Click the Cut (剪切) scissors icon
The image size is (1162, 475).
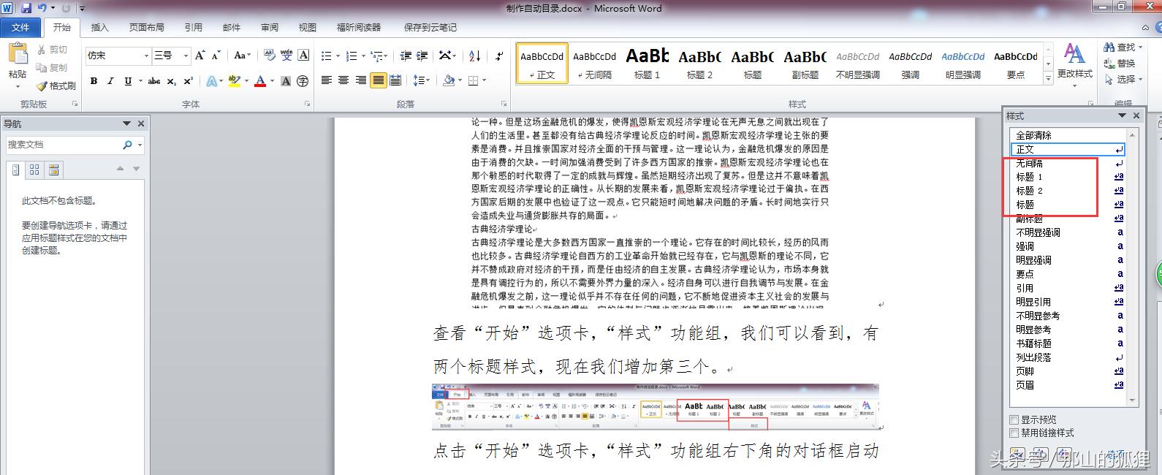[42, 50]
